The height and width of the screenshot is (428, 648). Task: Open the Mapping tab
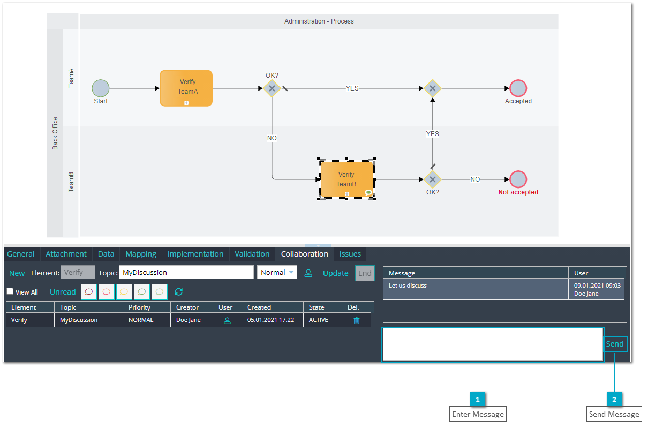click(x=141, y=254)
